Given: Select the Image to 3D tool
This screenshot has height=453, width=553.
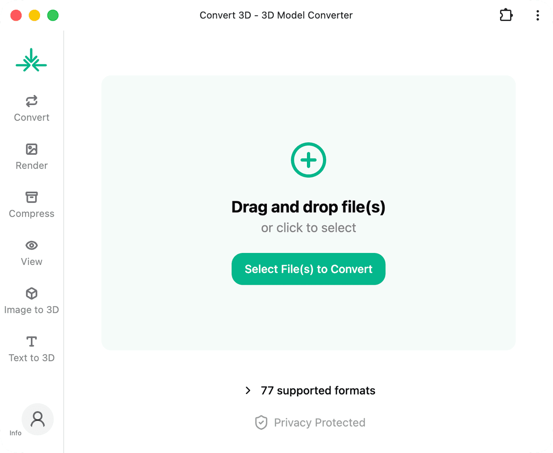Looking at the screenshot, I should 31,300.
